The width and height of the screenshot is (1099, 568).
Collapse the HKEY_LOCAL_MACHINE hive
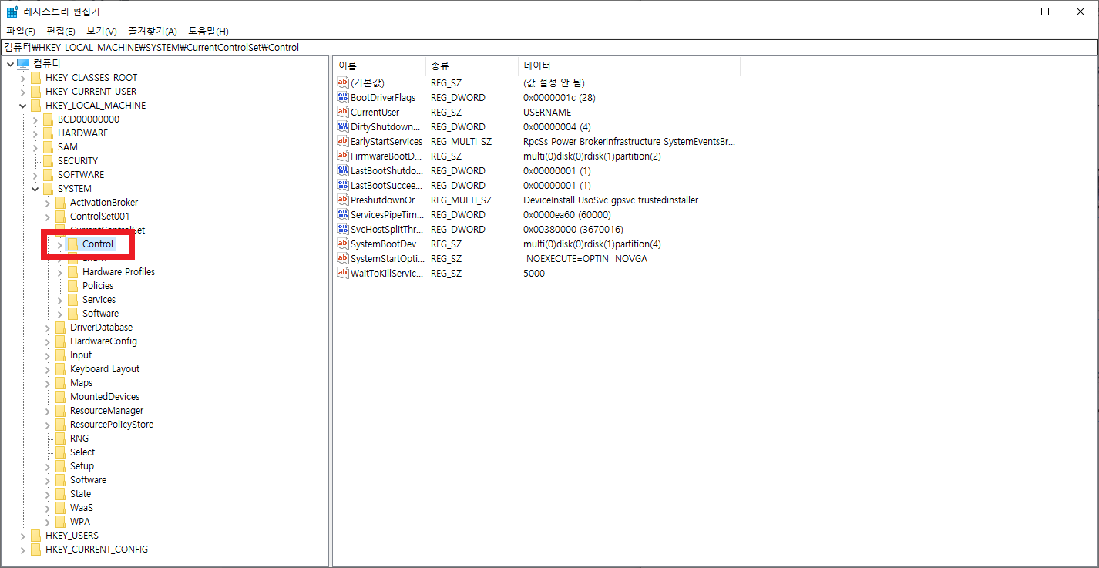click(22, 106)
